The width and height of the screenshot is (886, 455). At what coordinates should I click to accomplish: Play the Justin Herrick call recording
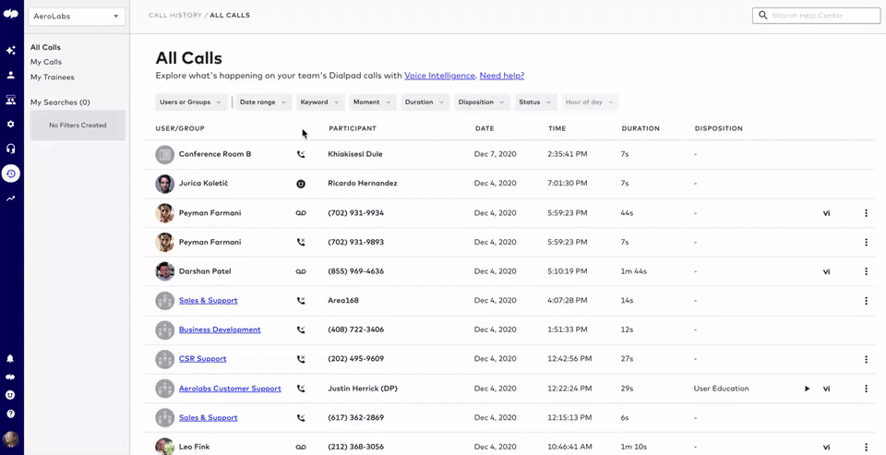[x=807, y=389]
